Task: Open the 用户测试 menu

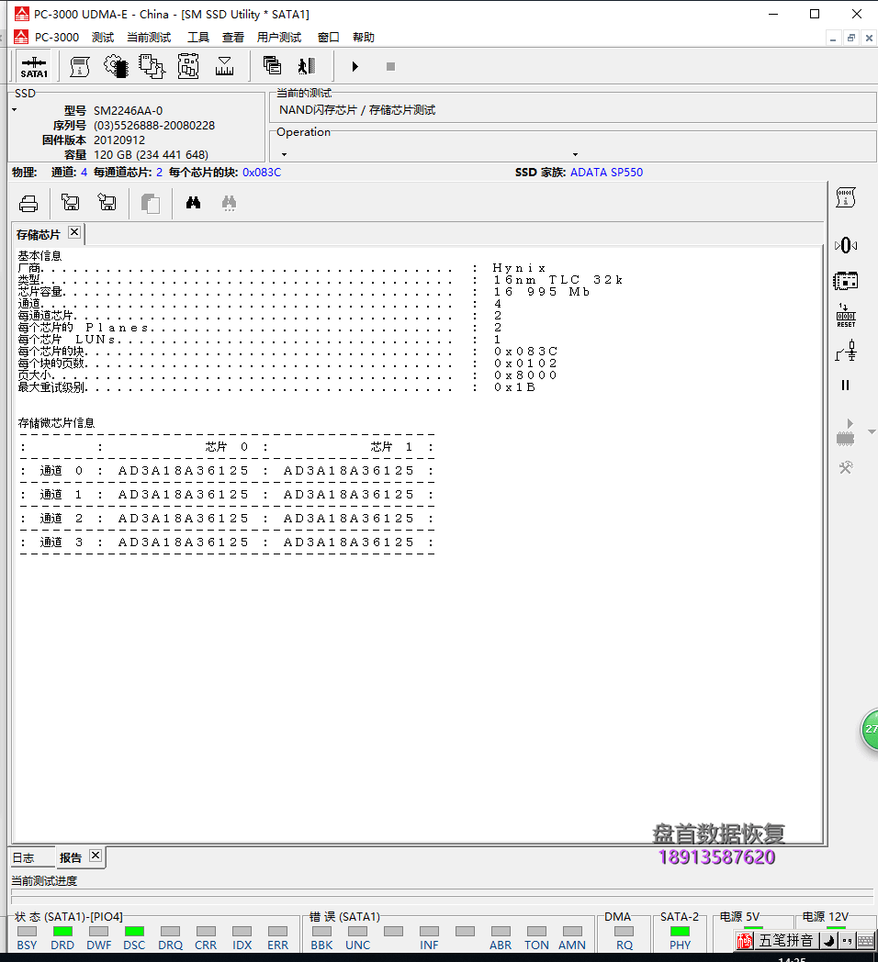Action: 279,38
